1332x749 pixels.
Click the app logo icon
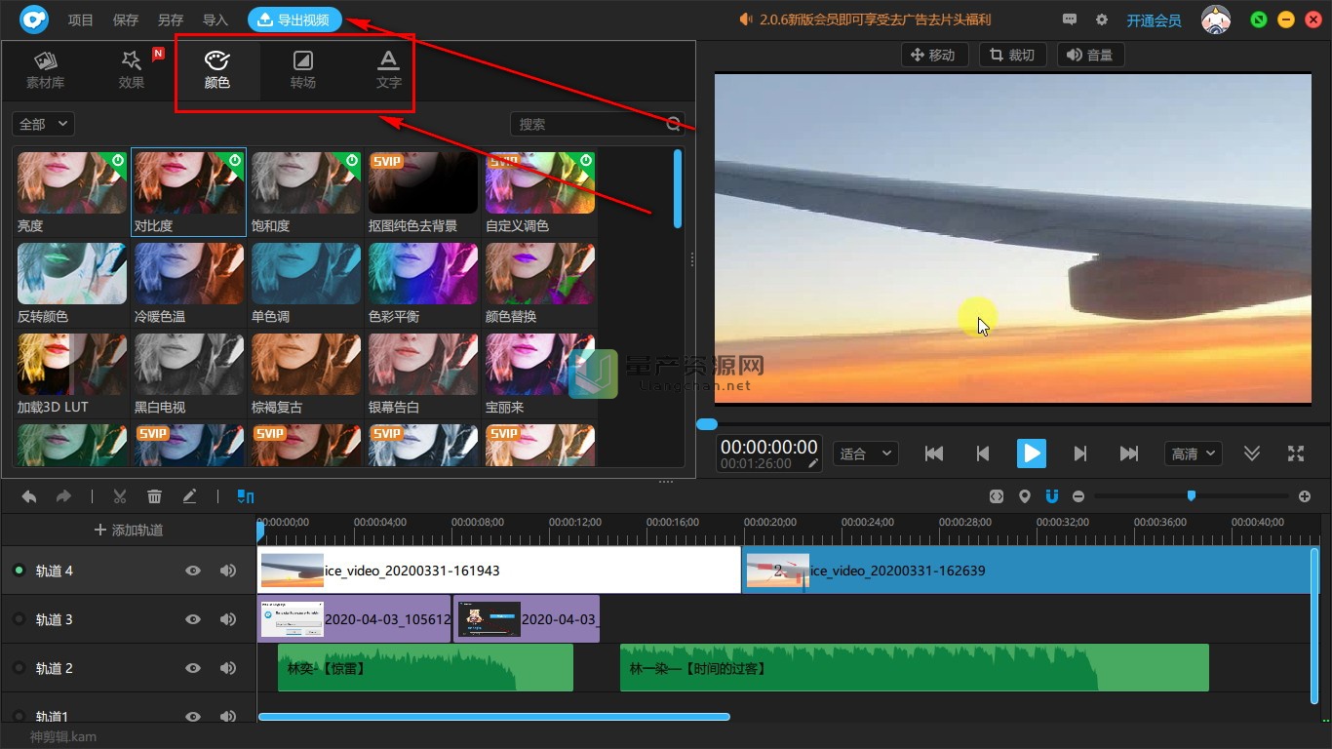[x=34, y=20]
